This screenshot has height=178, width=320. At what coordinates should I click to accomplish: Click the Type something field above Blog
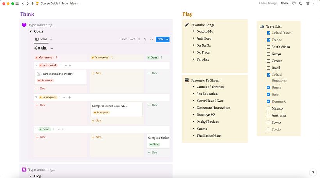pos(41,170)
